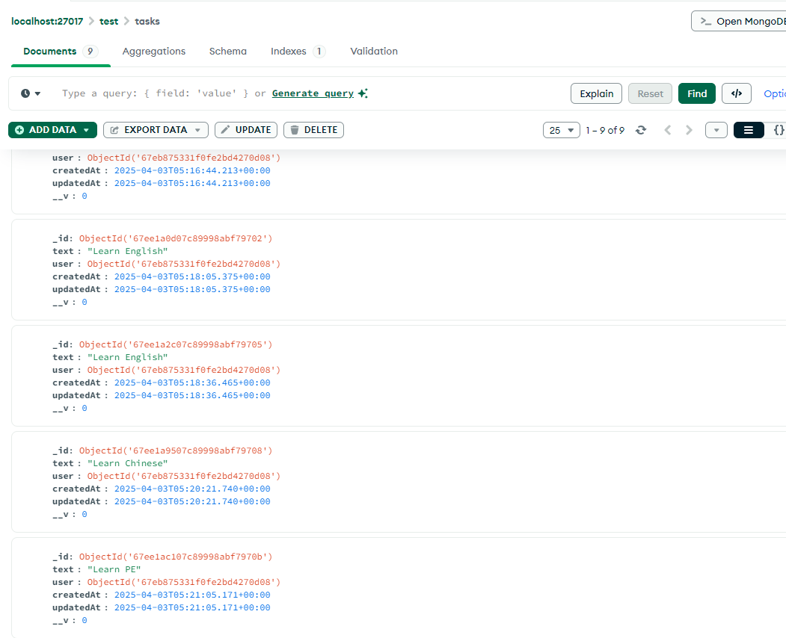Click the Reset button
The image size is (786, 638).
tap(650, 93)
